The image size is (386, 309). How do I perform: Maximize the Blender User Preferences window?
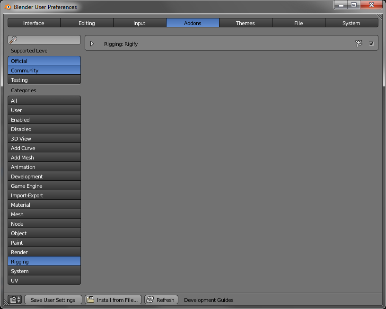pos(354,5)
